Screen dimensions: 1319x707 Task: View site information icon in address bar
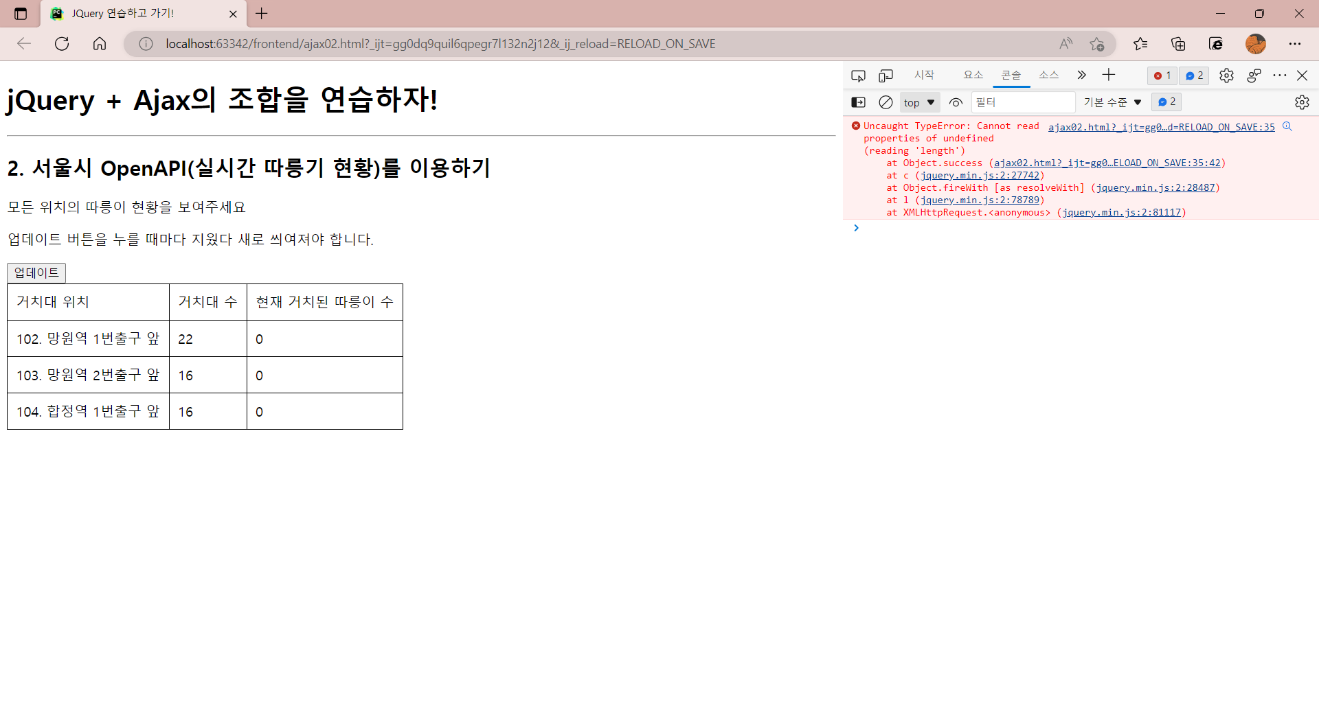pyautogui.click(x=146, y=44)
